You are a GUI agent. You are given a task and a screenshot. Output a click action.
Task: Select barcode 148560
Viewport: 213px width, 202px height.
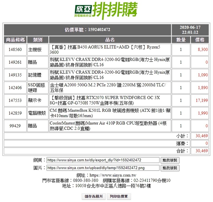click(x=15, y=50)
